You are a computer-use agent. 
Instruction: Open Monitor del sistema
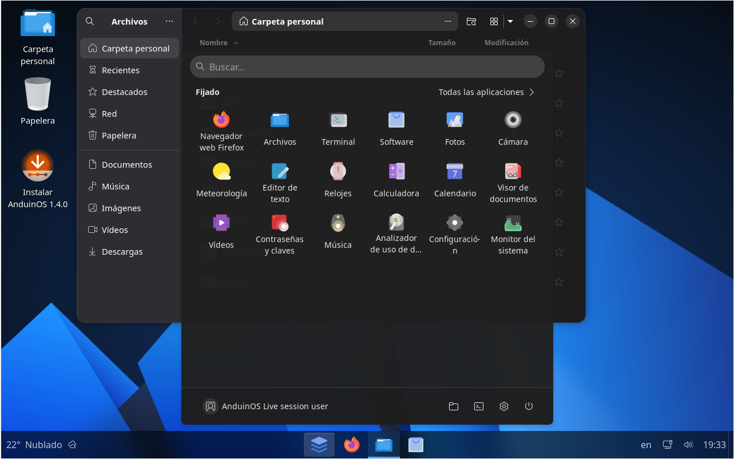click(x=513, y=234)
